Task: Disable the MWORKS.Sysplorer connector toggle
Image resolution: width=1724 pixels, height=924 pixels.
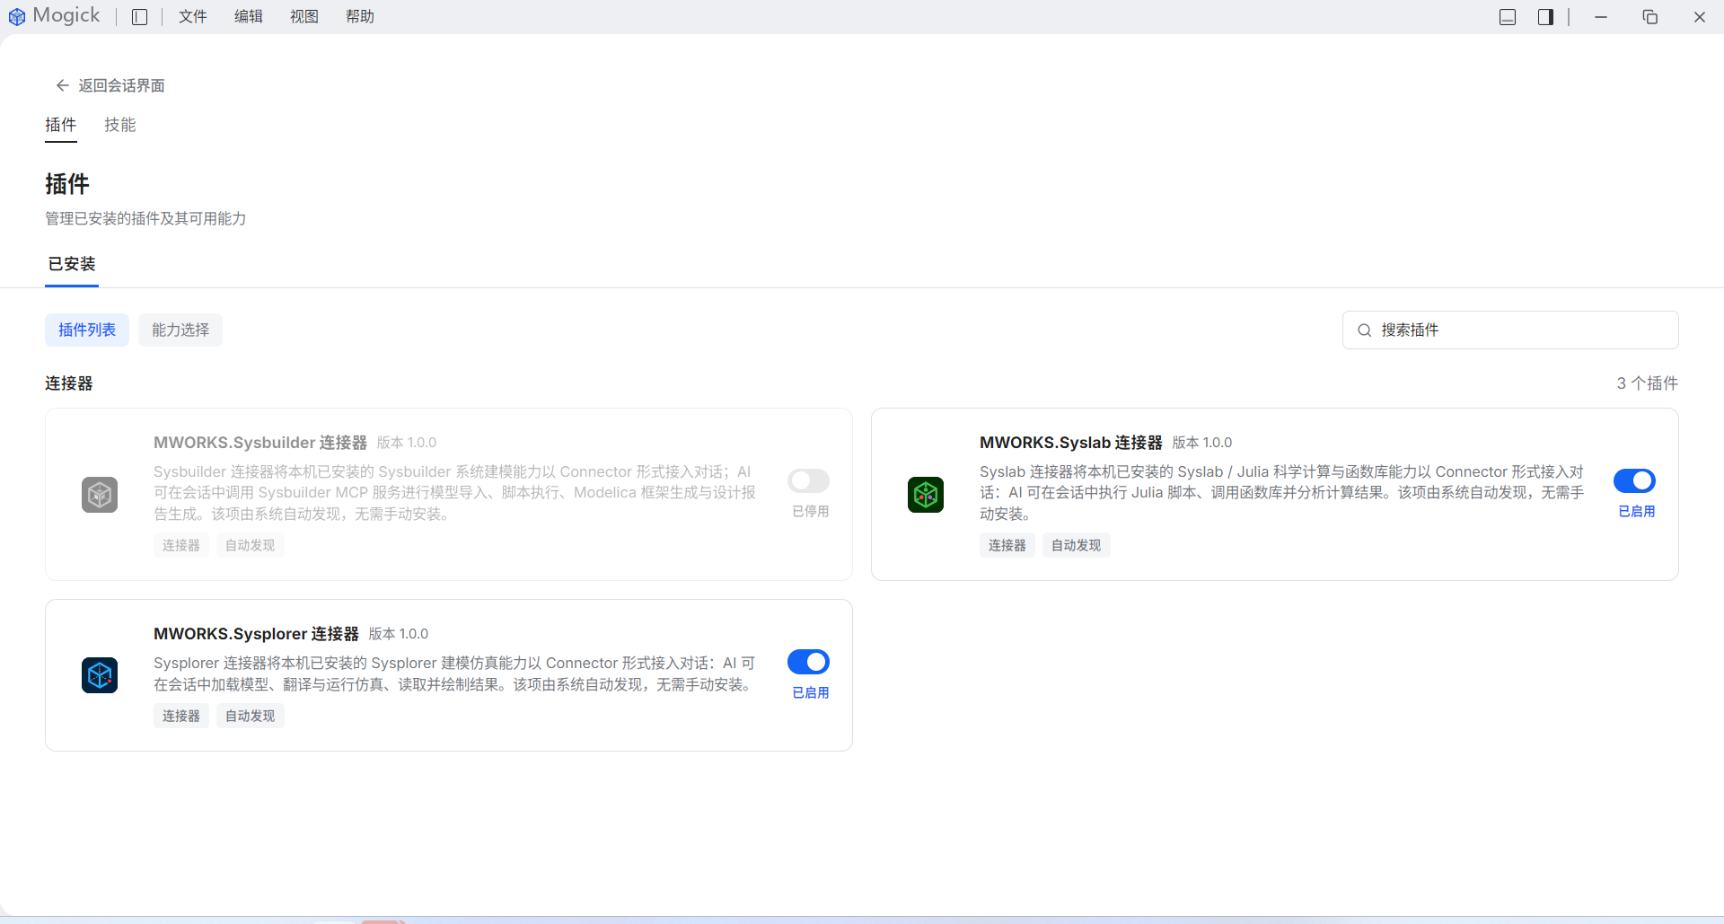Action: [x=808, y=662]
